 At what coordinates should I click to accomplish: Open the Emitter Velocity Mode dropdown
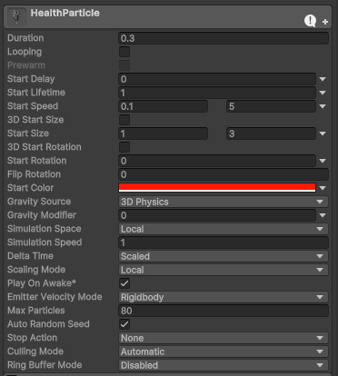[224, 297]
